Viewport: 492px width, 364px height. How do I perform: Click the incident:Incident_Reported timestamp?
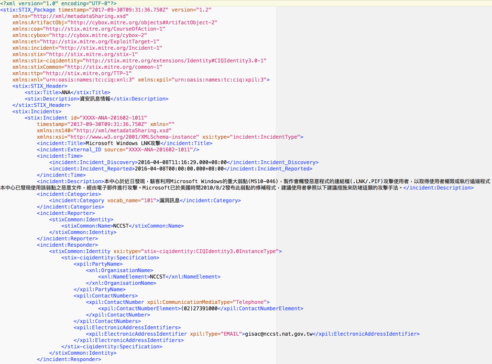[x=179, y=169]
